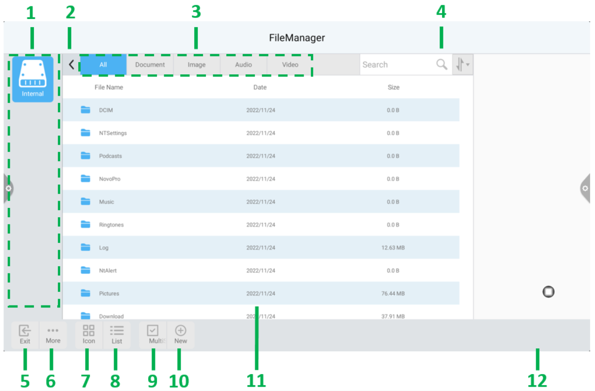Click the date in the Music row

pos(261,202)
